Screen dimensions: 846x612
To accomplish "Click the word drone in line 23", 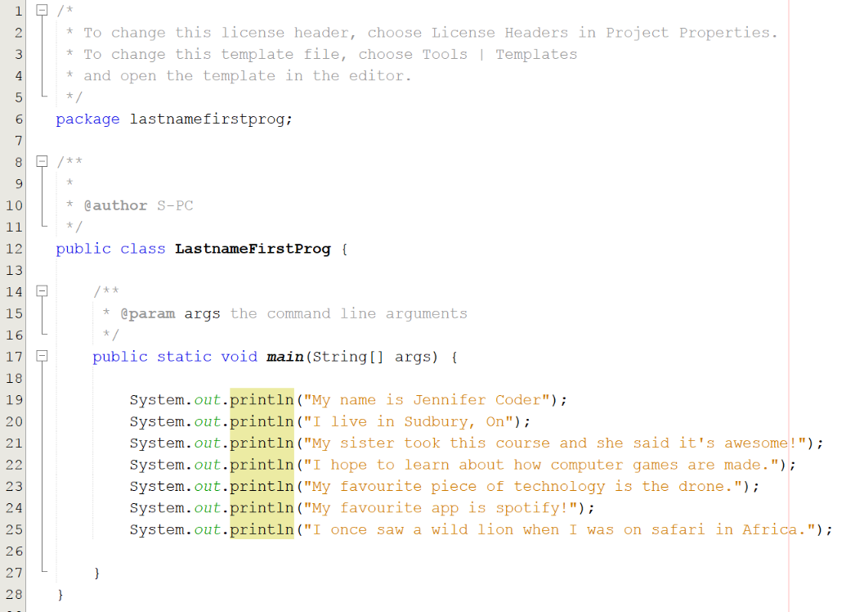I will [701, 486].
